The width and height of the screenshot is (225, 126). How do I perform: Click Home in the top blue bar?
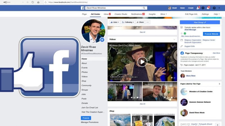[182, 8]
